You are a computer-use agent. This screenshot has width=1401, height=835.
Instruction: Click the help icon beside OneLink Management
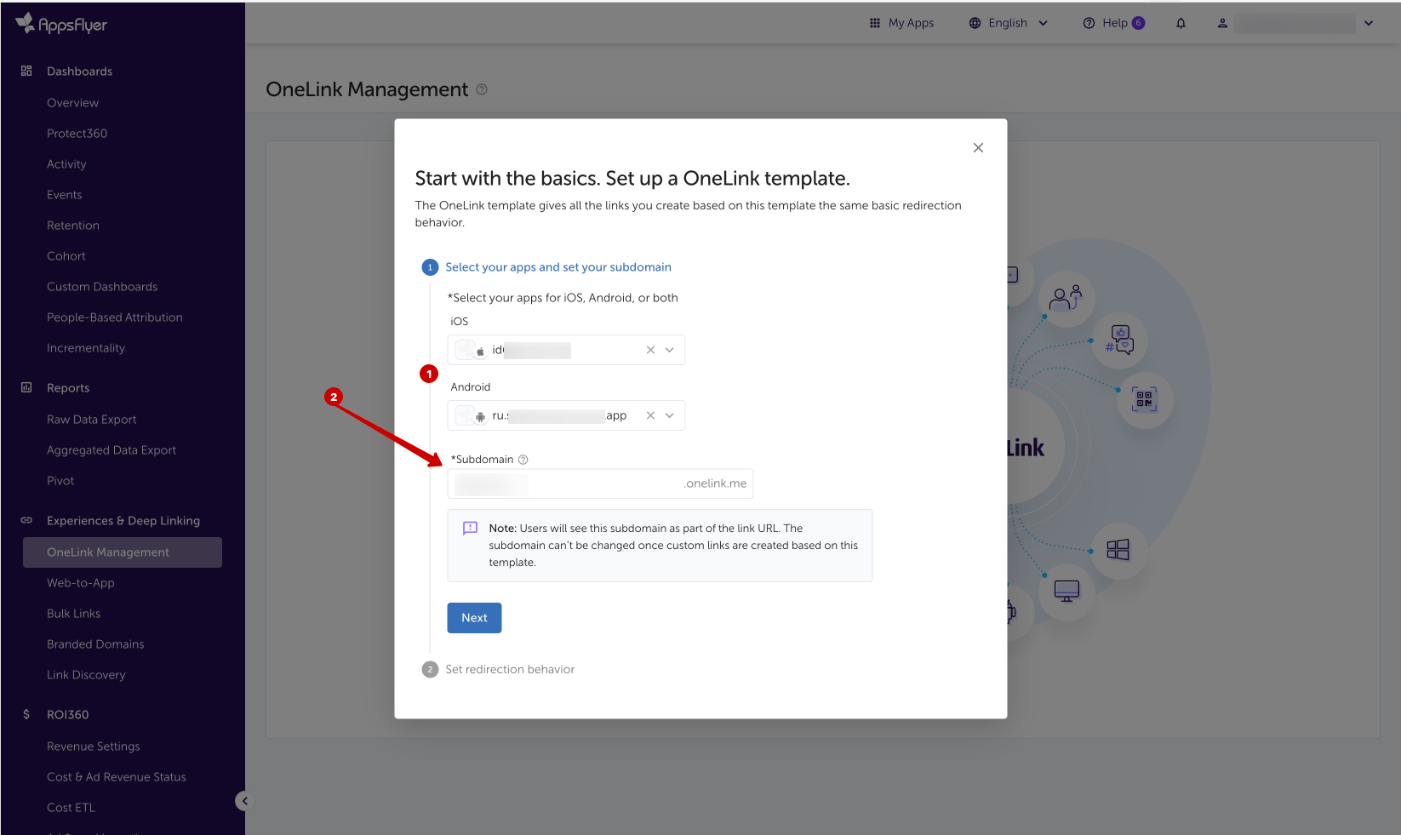coord(482,89)
